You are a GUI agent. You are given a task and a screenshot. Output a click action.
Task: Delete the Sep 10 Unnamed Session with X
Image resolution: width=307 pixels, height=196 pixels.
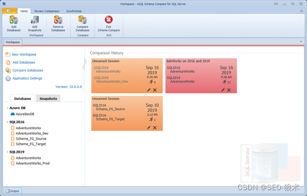(x=155, y=127)
